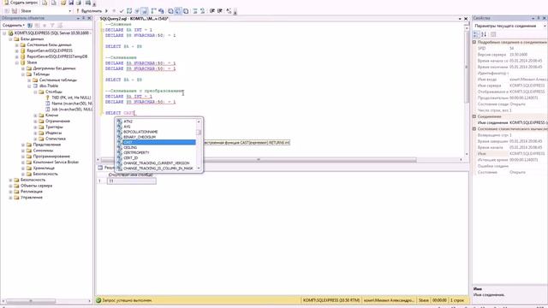Viewport: 548px width, 308px height.
Task: Select the TtID primary key column
Action: click(x=71, y=98)
